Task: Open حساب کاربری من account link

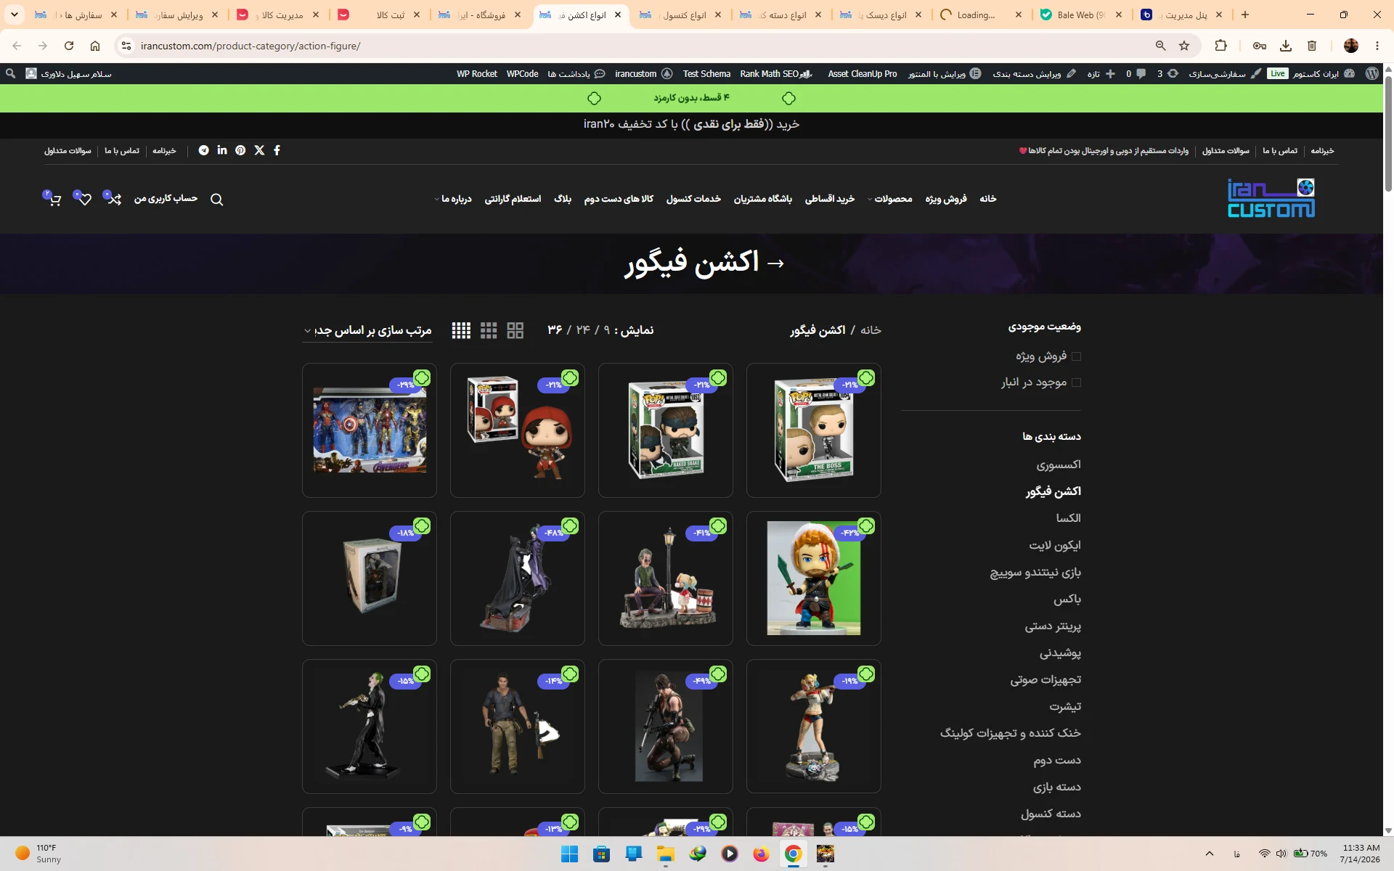Action: click(166, 199)
